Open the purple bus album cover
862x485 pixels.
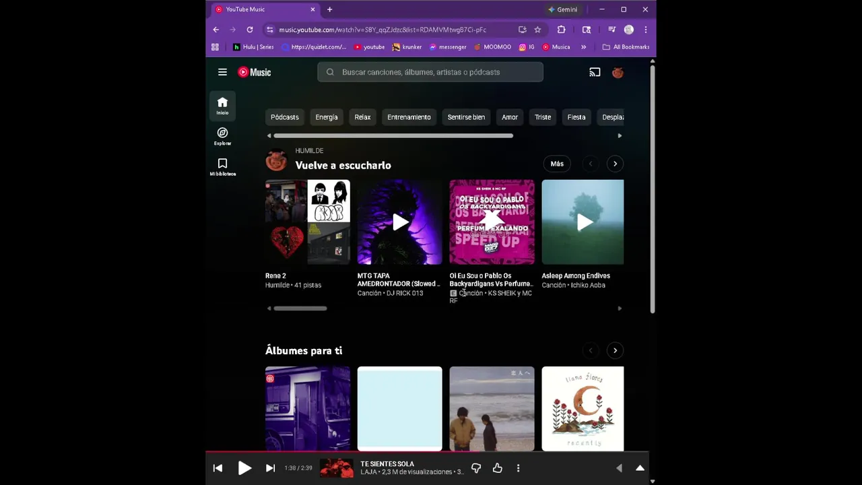pyautogui.click(x=308, y=409)
